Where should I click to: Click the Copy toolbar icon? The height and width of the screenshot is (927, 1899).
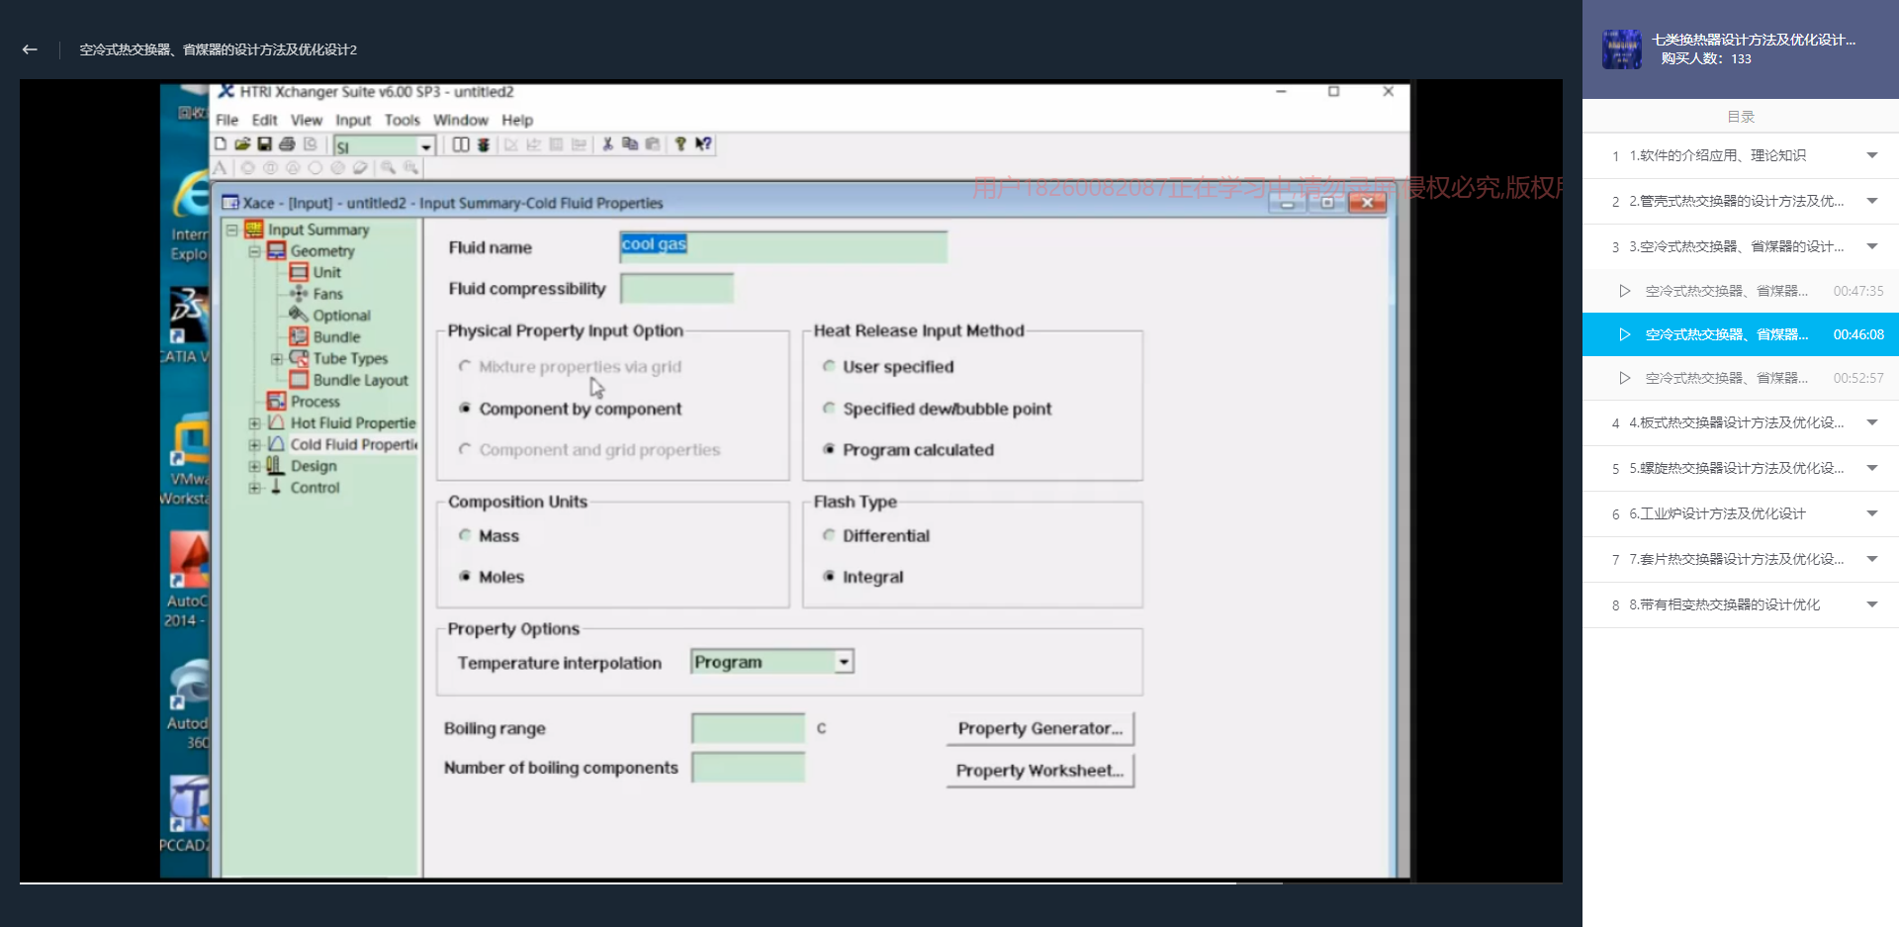tap(629, 144)
